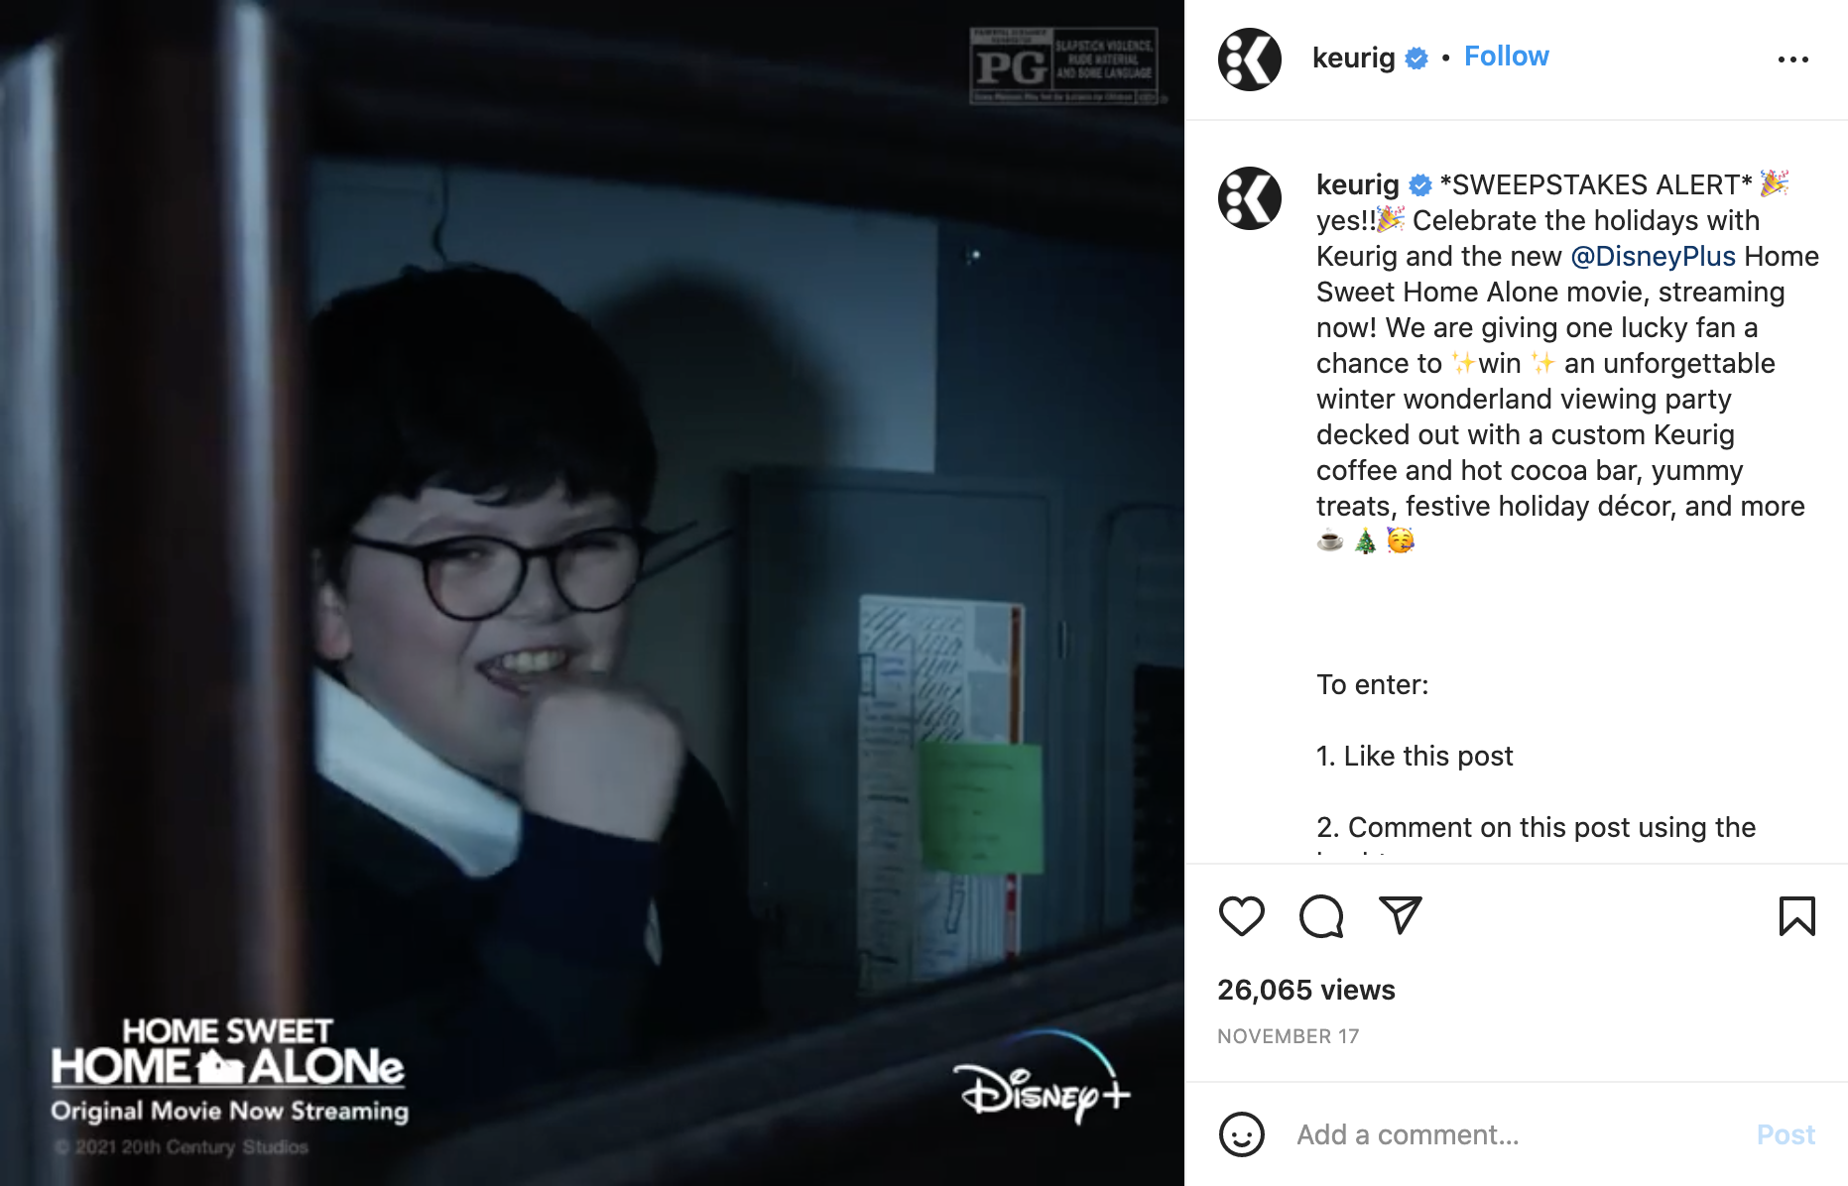Click the Post comment button

pos(1786,1134)
